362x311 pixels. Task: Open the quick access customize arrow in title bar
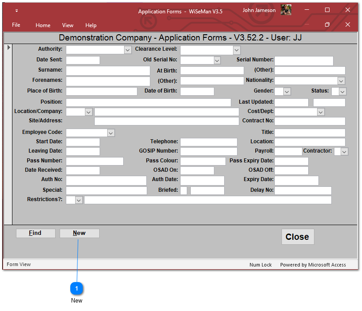tap(17, 11)
